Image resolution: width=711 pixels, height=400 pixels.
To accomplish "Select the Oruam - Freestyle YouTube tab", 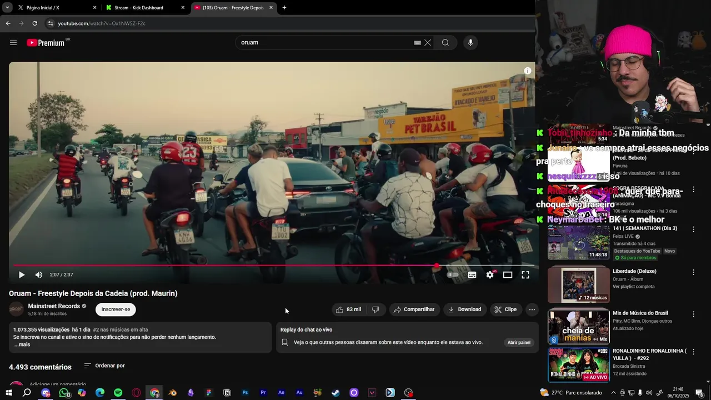I will 233,8.
